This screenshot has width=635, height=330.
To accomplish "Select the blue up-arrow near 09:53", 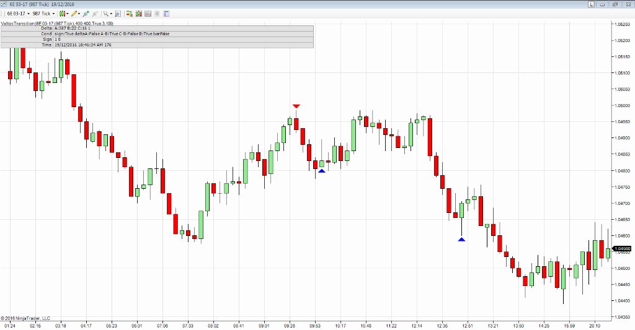I will click(x=321, y=171).
